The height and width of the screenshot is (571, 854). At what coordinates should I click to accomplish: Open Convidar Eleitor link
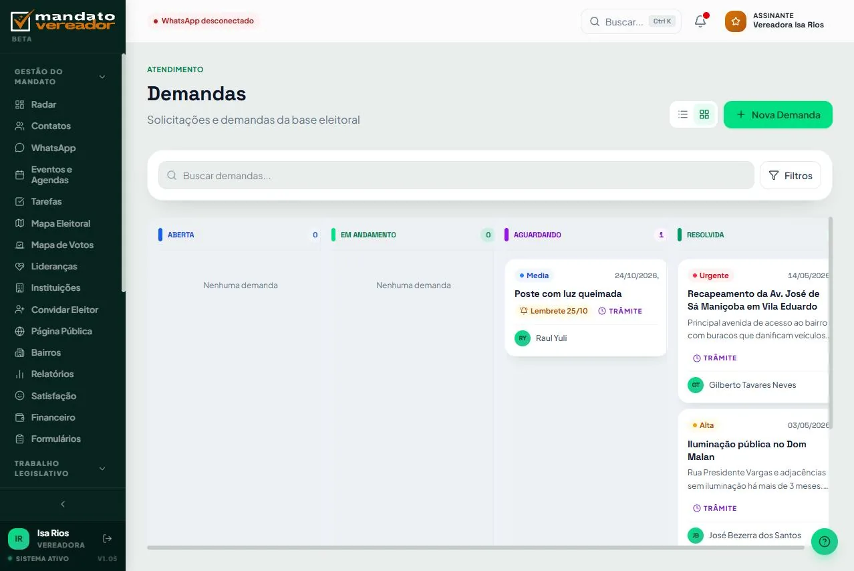pos(63,310)
